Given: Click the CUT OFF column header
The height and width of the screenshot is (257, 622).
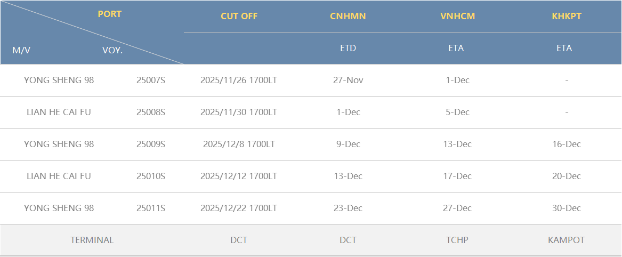Looking at the screenshot, I should tap(239, 16).
